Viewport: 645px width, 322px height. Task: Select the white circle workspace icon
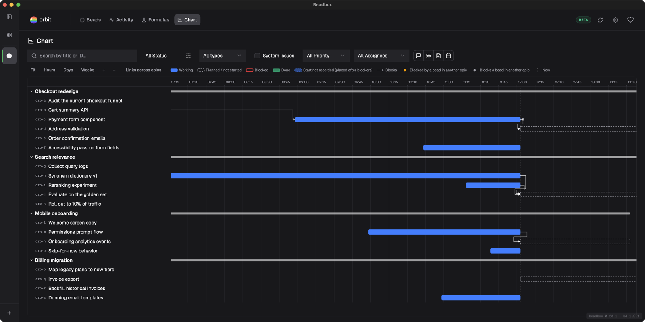(x=9, y=56)
